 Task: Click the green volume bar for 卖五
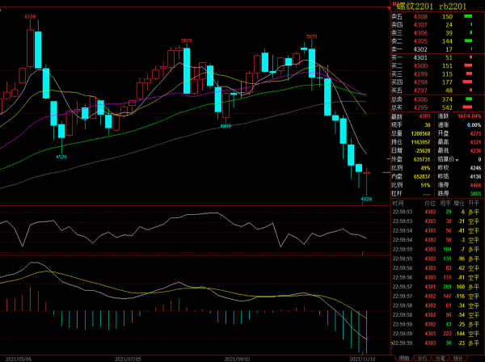point(469,16)
